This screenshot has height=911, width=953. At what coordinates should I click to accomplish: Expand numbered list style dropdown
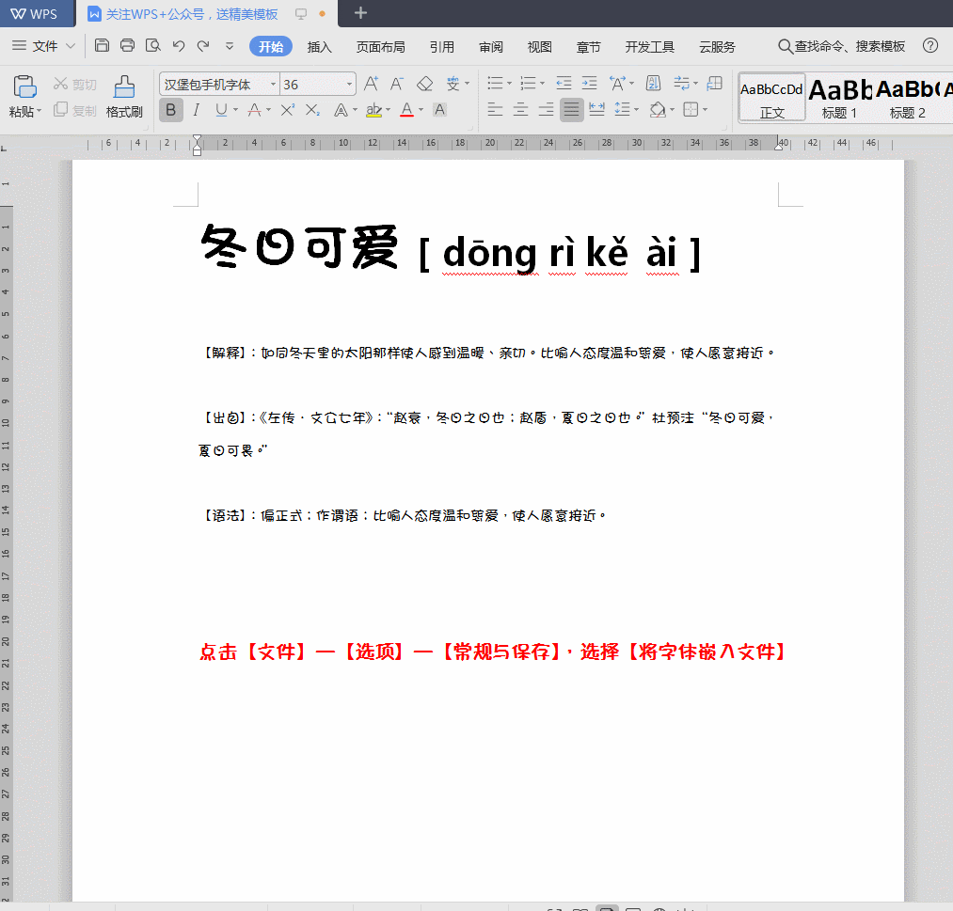tap(542, 84)
